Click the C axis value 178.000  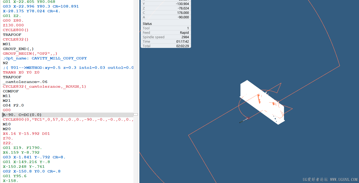pos(183,13)
